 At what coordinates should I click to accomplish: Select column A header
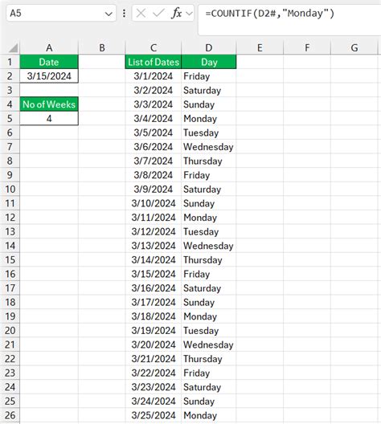[49, 48]
